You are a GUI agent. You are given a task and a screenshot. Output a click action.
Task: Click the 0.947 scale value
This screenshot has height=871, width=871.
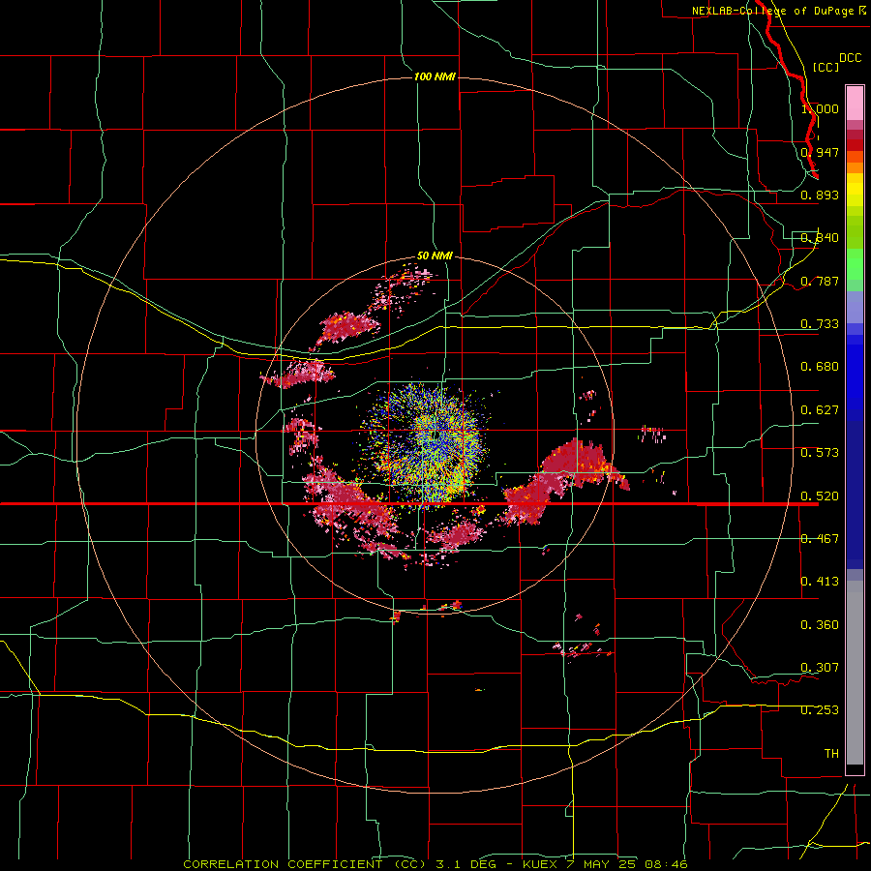[x=820, y=152]
